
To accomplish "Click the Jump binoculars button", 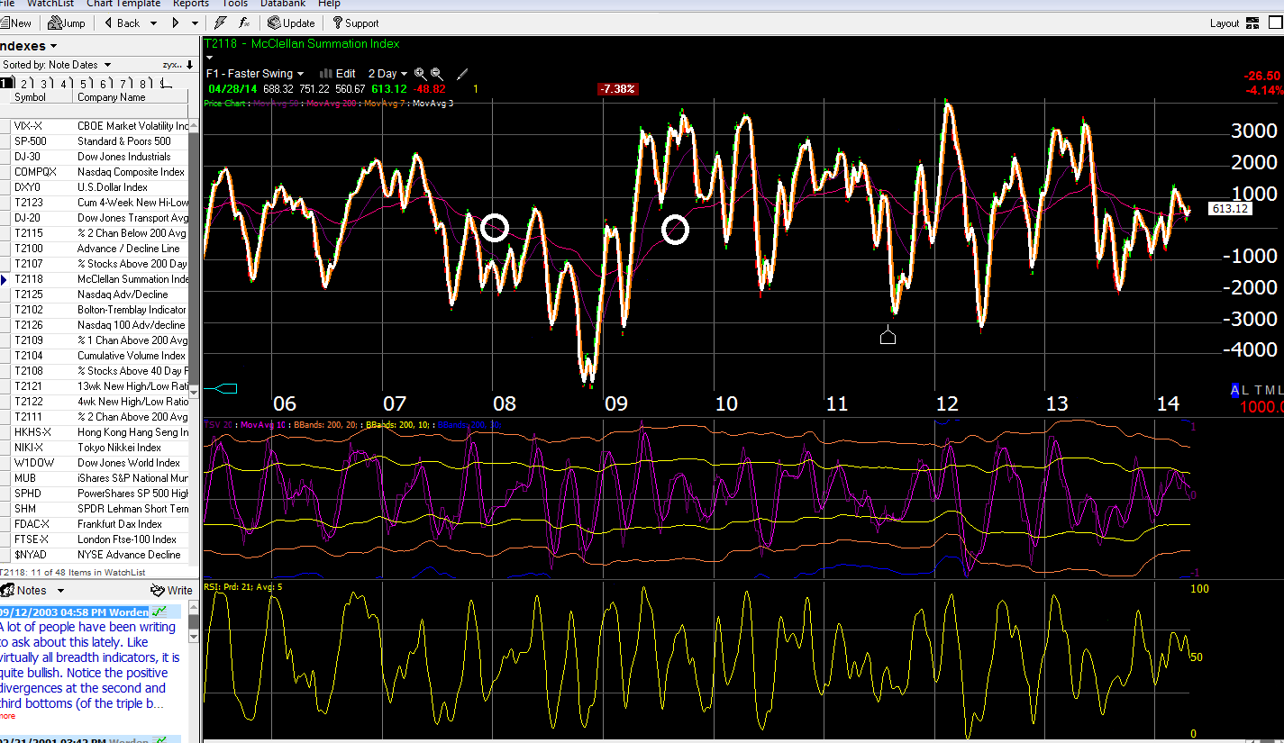I will [x=67, y=23].
